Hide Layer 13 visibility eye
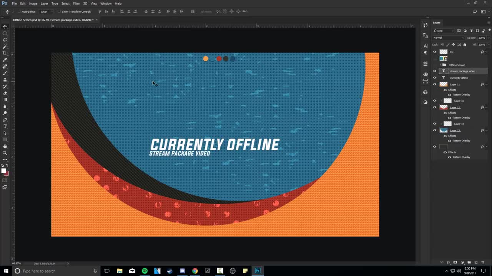This screenshot has width=492, height=276. pyautogui.click(x=435, y=130)
